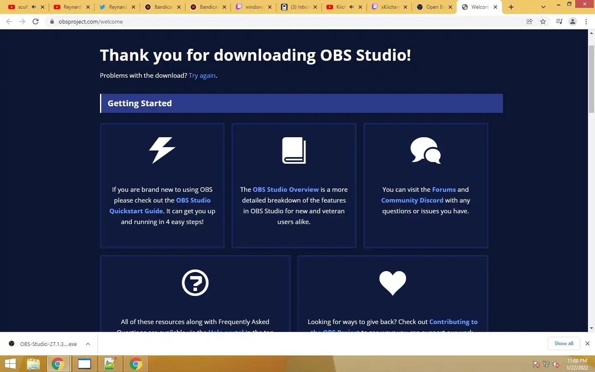Click Show all downloads button
595x372 pixels.
[x=564, y=343]
